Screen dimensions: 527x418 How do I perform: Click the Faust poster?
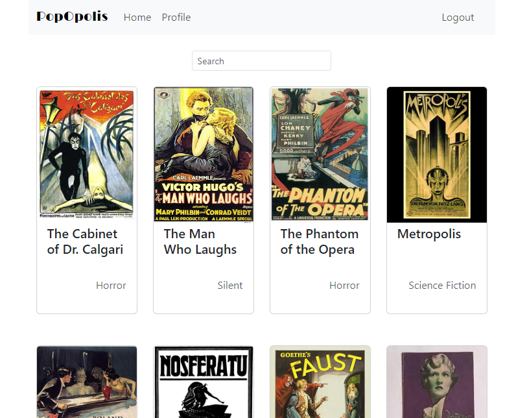pyautogui.click(x=320, y=382)
